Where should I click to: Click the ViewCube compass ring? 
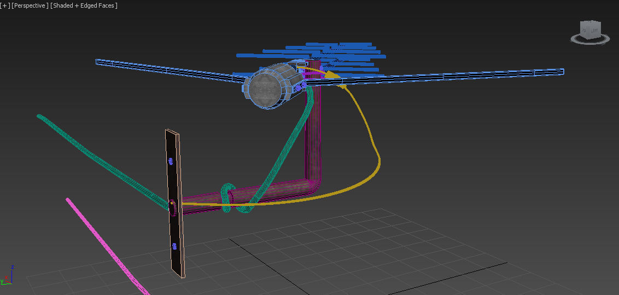[590, 39]
